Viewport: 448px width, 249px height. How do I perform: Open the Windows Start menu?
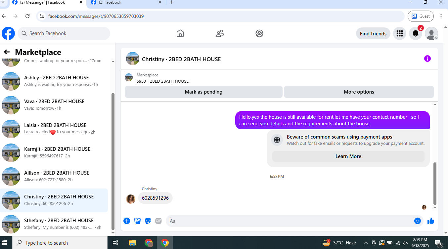tap(5, 243)
